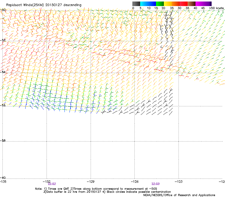Click the blue 10-15 knots legend color

(x=152, y=4)
